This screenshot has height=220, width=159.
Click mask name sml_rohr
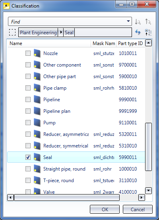point(103,169)
